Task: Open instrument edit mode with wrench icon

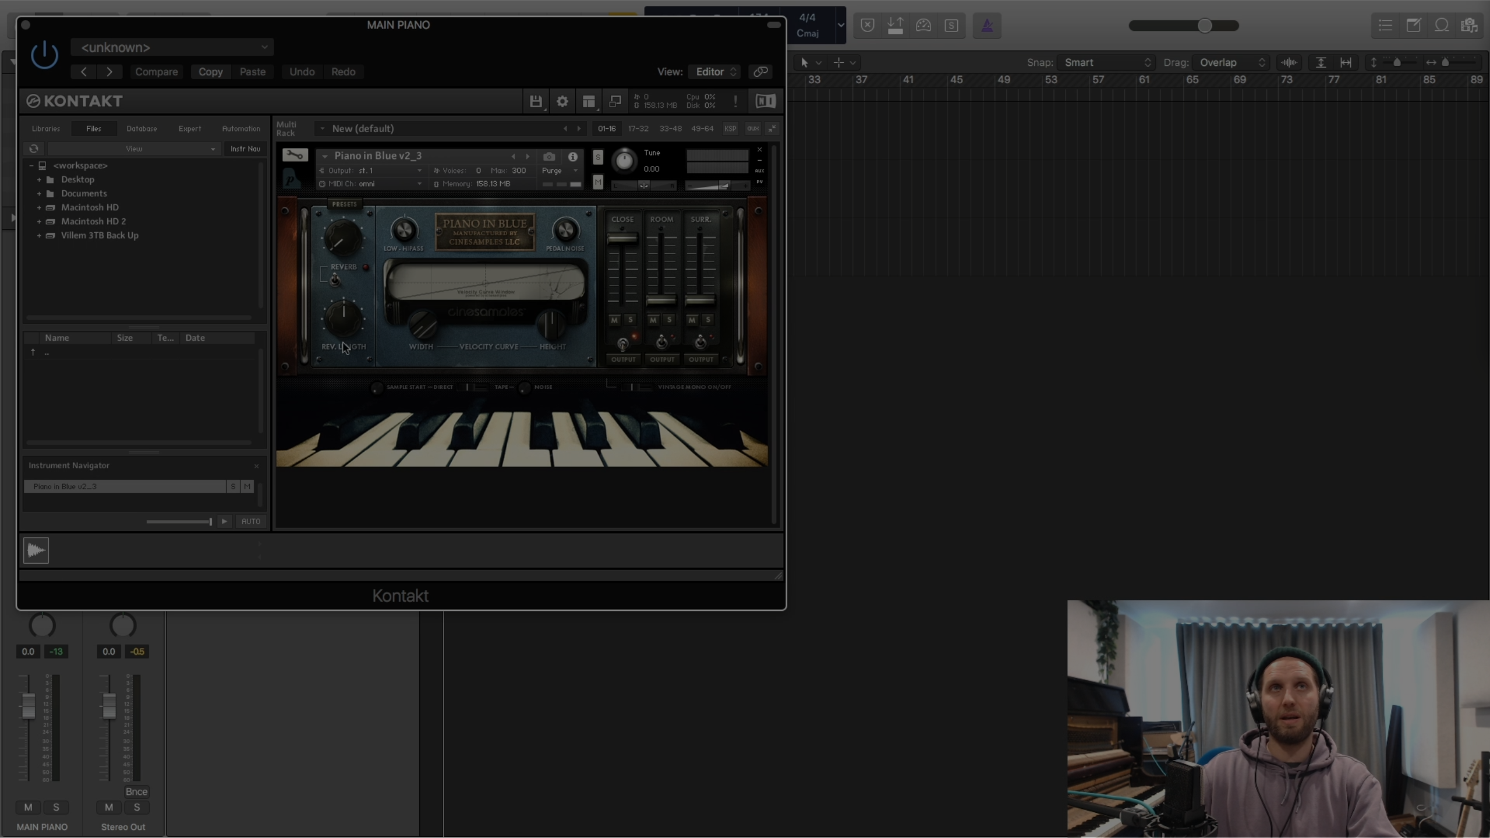Action: pyautogui.click(x=295, y=155)
